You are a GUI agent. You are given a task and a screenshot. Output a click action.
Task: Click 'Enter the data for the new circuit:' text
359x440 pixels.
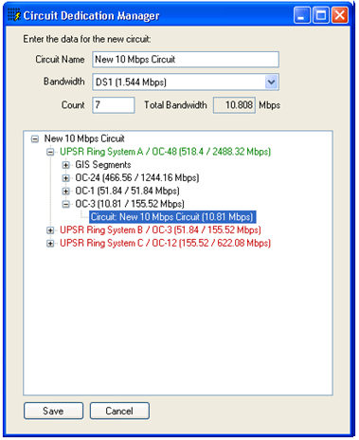tap(87, 39)
